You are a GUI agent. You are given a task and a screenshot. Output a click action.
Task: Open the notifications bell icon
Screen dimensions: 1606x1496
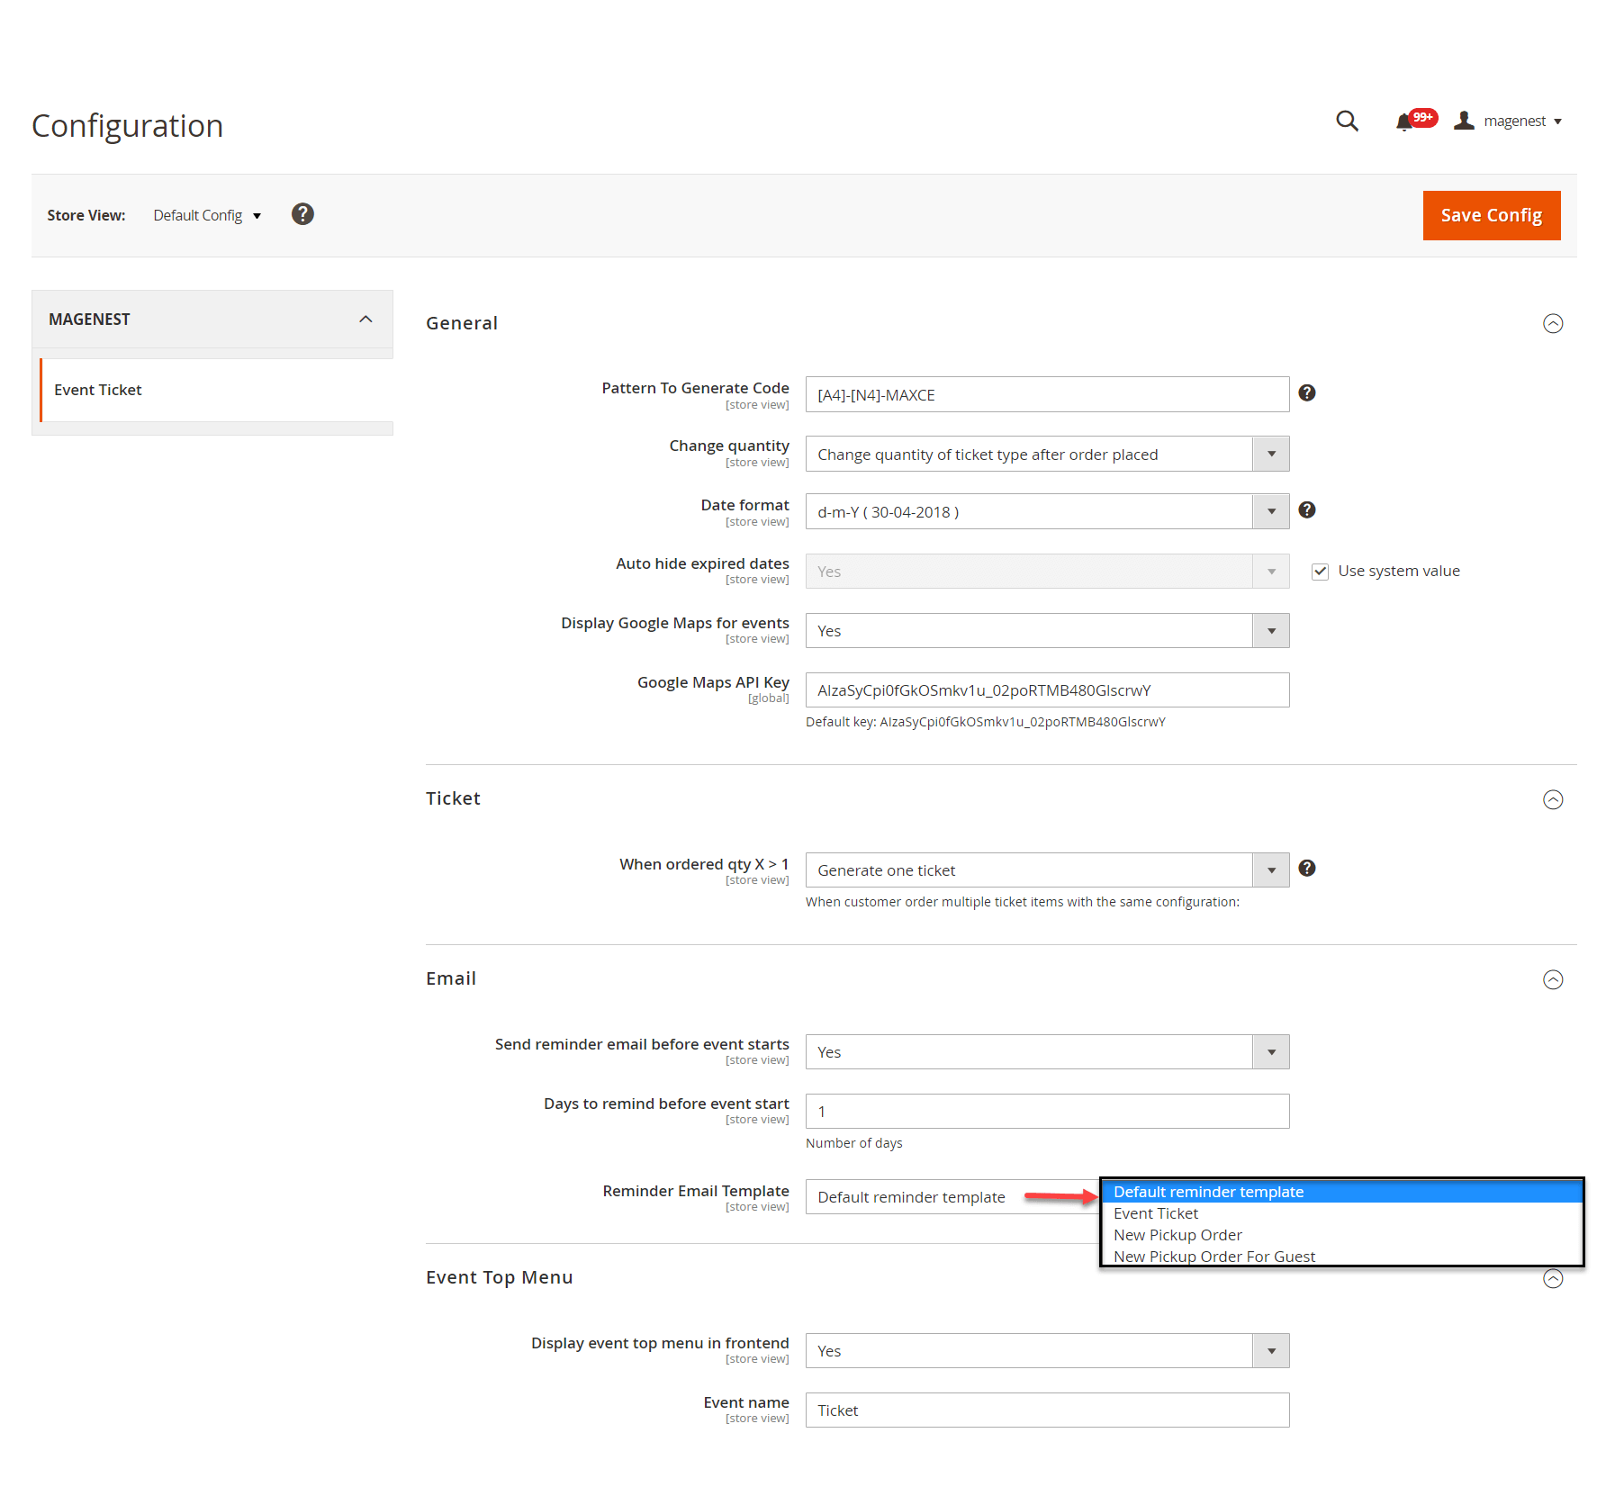click(1403, 122)
